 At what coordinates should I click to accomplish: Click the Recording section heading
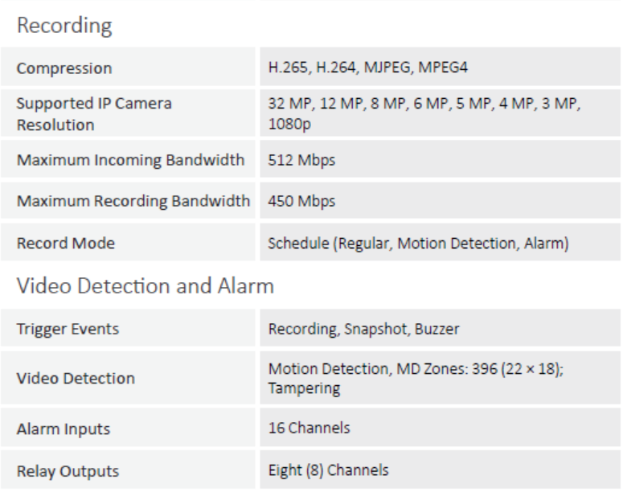64,26
